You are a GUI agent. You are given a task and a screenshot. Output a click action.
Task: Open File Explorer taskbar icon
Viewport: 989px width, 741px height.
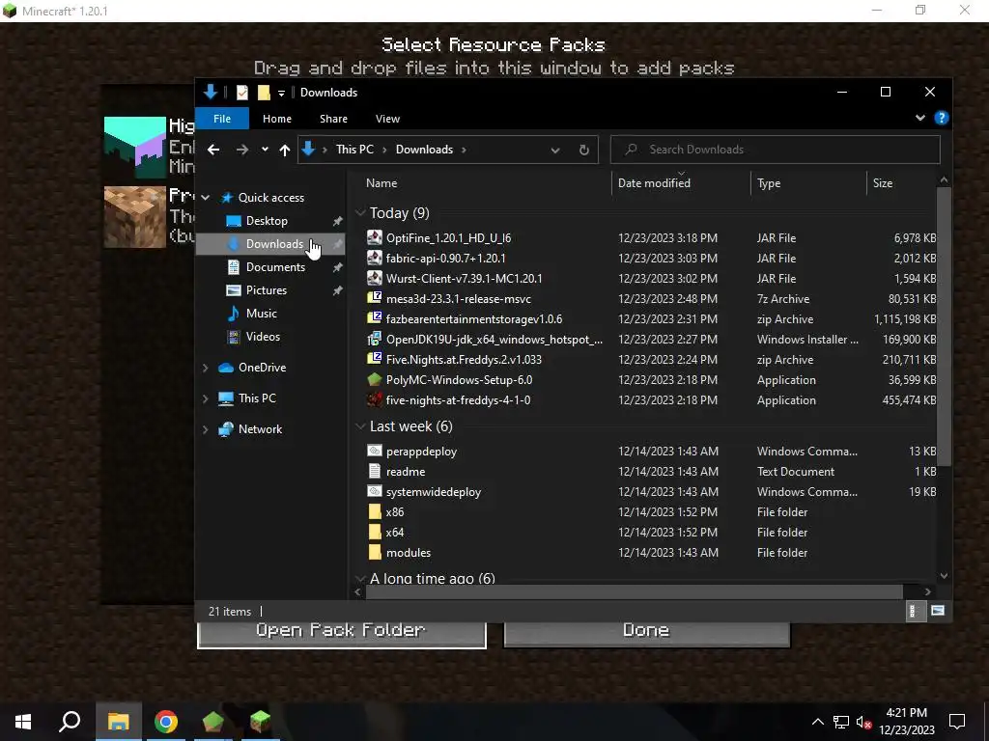click(118, 722)
